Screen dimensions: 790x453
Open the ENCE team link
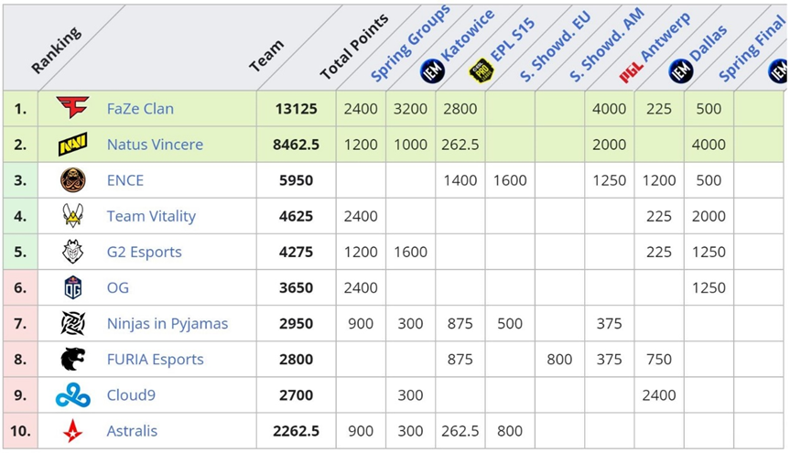coord(124,180)
